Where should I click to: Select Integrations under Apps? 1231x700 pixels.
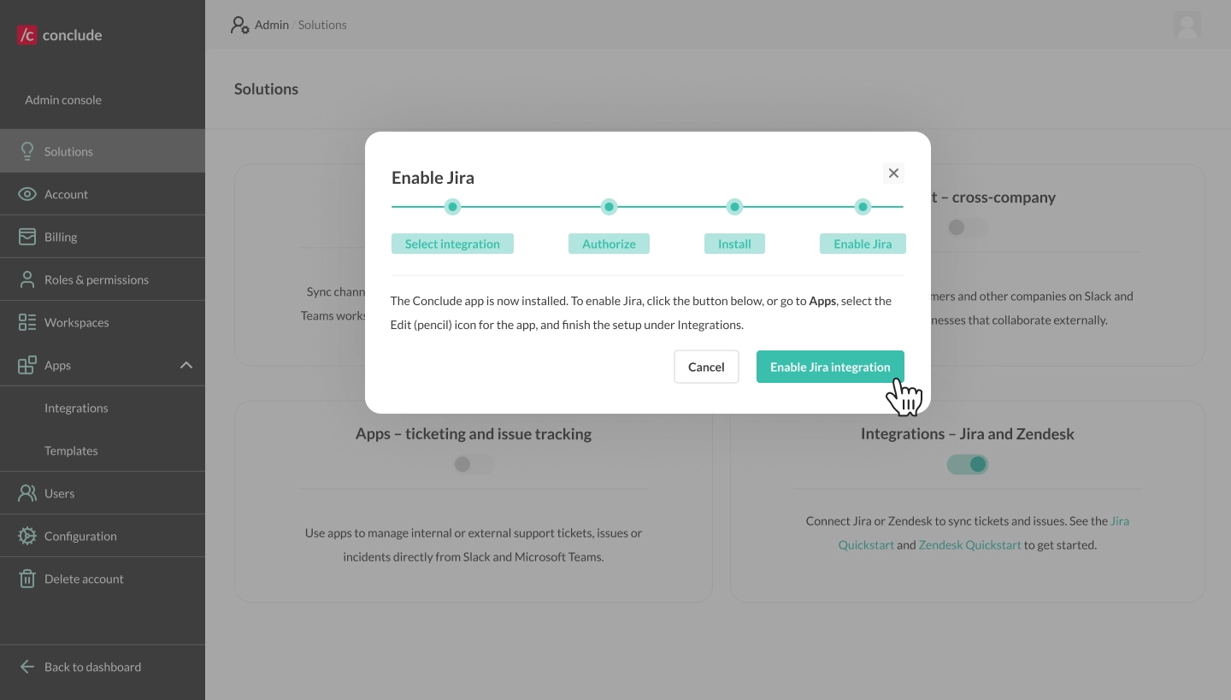[76, 408]
